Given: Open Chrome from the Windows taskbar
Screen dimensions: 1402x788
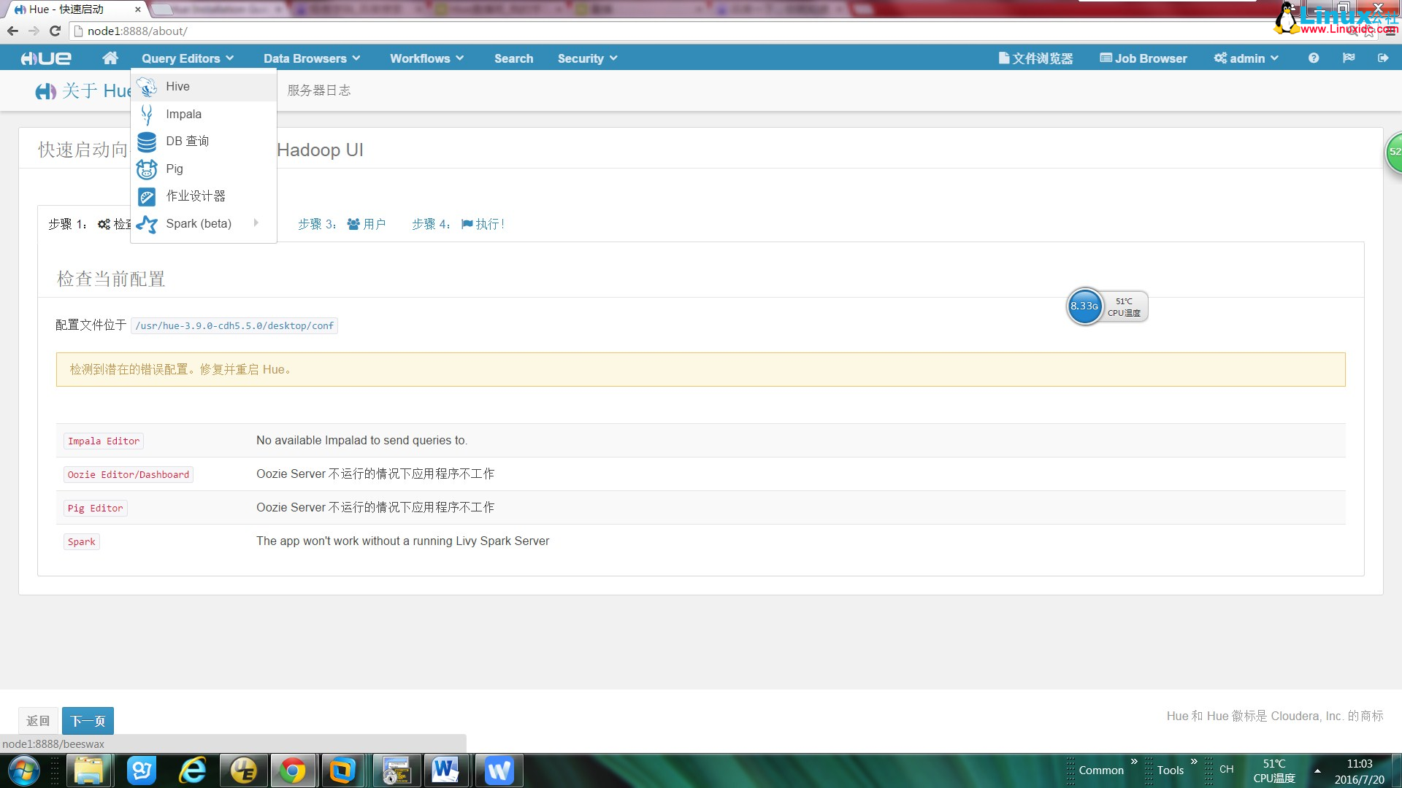Looking at the screenshot, I should pyautogui.click(x=293, y=770).
